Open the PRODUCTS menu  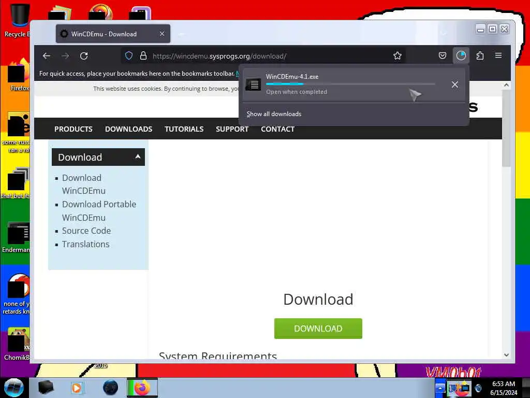click(x=73, y=129)
